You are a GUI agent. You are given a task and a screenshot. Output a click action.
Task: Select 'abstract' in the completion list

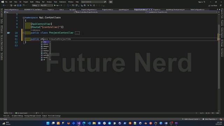pos(45,44)
